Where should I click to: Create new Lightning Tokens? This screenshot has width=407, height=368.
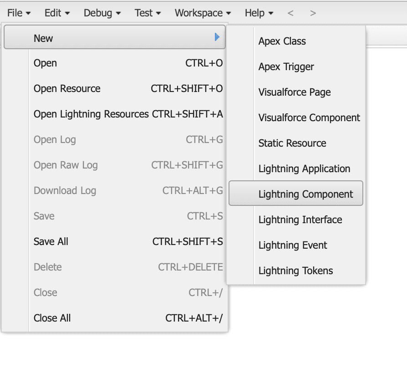pyautogui.click(x=296, y=271)
